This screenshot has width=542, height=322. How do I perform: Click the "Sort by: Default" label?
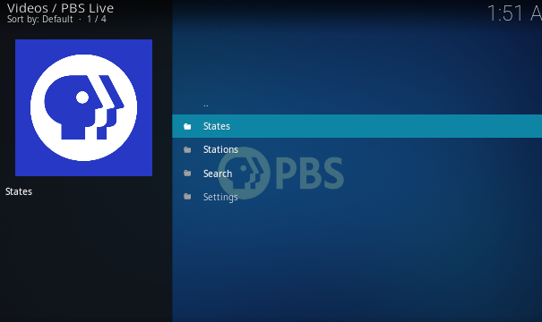click(40, 19)
